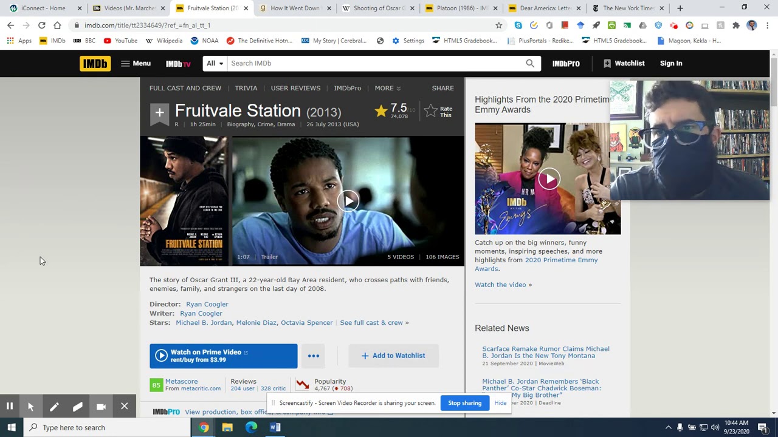Open IMDbPro from the top header
This screenshot has height=437, width=778.
[x=566, y=63]
